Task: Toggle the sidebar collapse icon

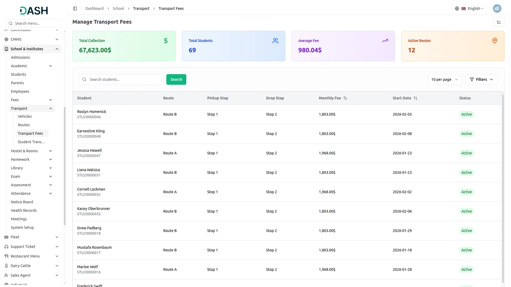Action: point(75,9)
